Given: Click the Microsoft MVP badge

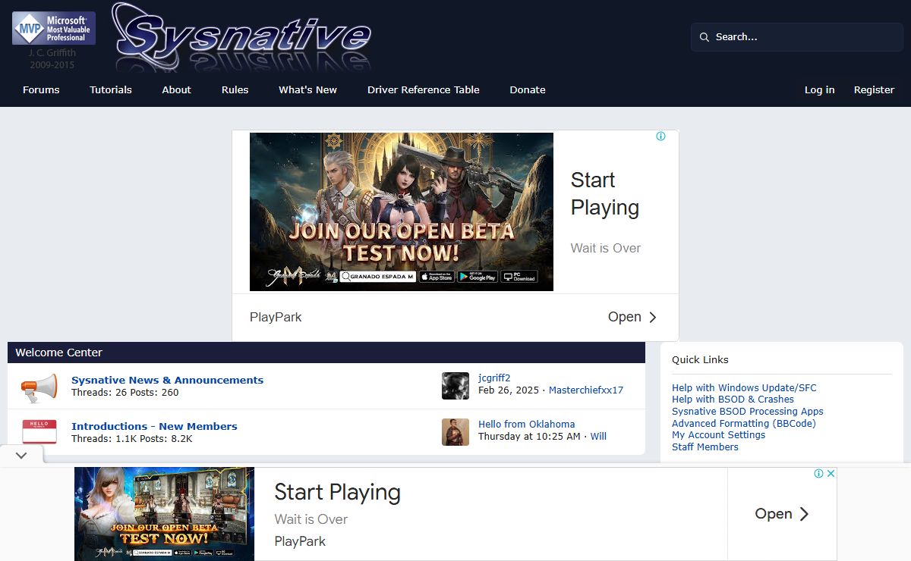Looking at the screenshot, I should pos(54,28).
